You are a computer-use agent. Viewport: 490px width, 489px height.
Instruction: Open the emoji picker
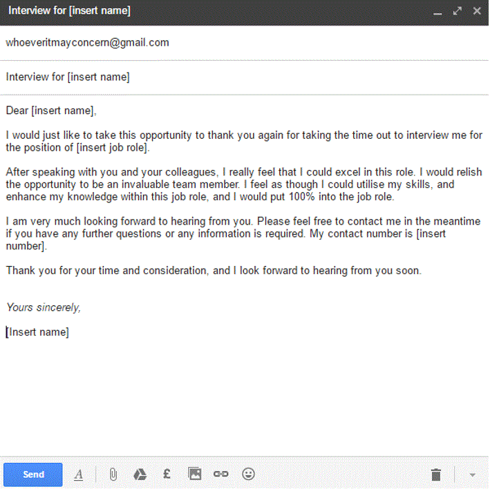pos(249,474)
